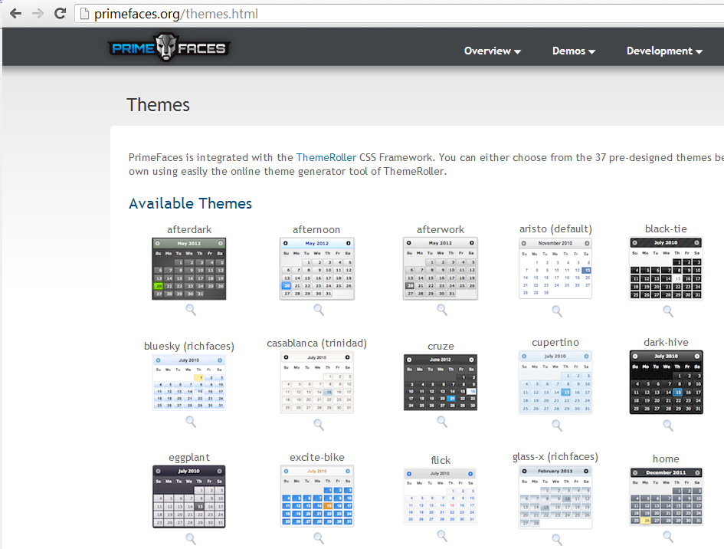Click inside the browser address bar

tap(230, 13)
